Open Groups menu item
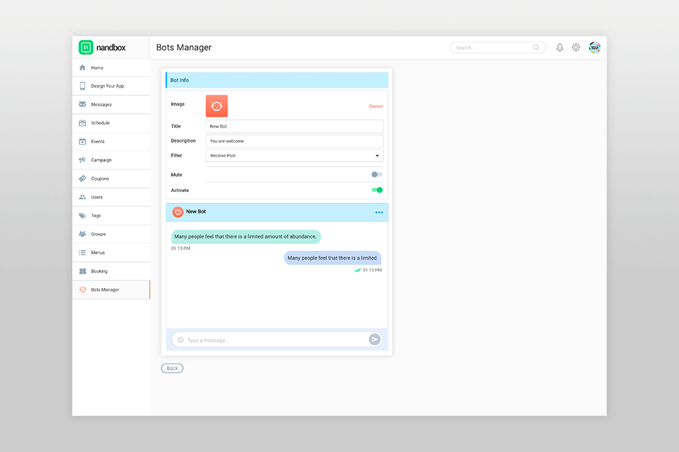 pyautogui.click(x=111, y=234)
